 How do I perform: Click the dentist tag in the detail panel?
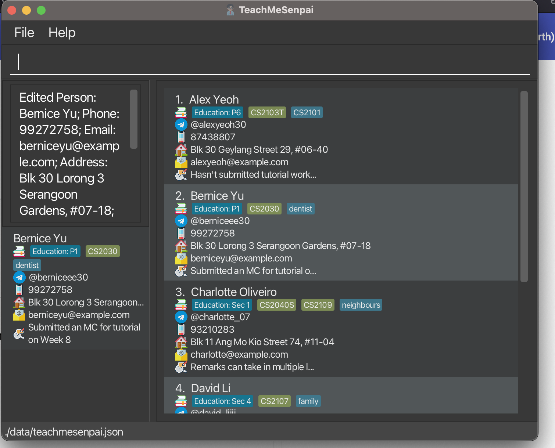(27, 265)
